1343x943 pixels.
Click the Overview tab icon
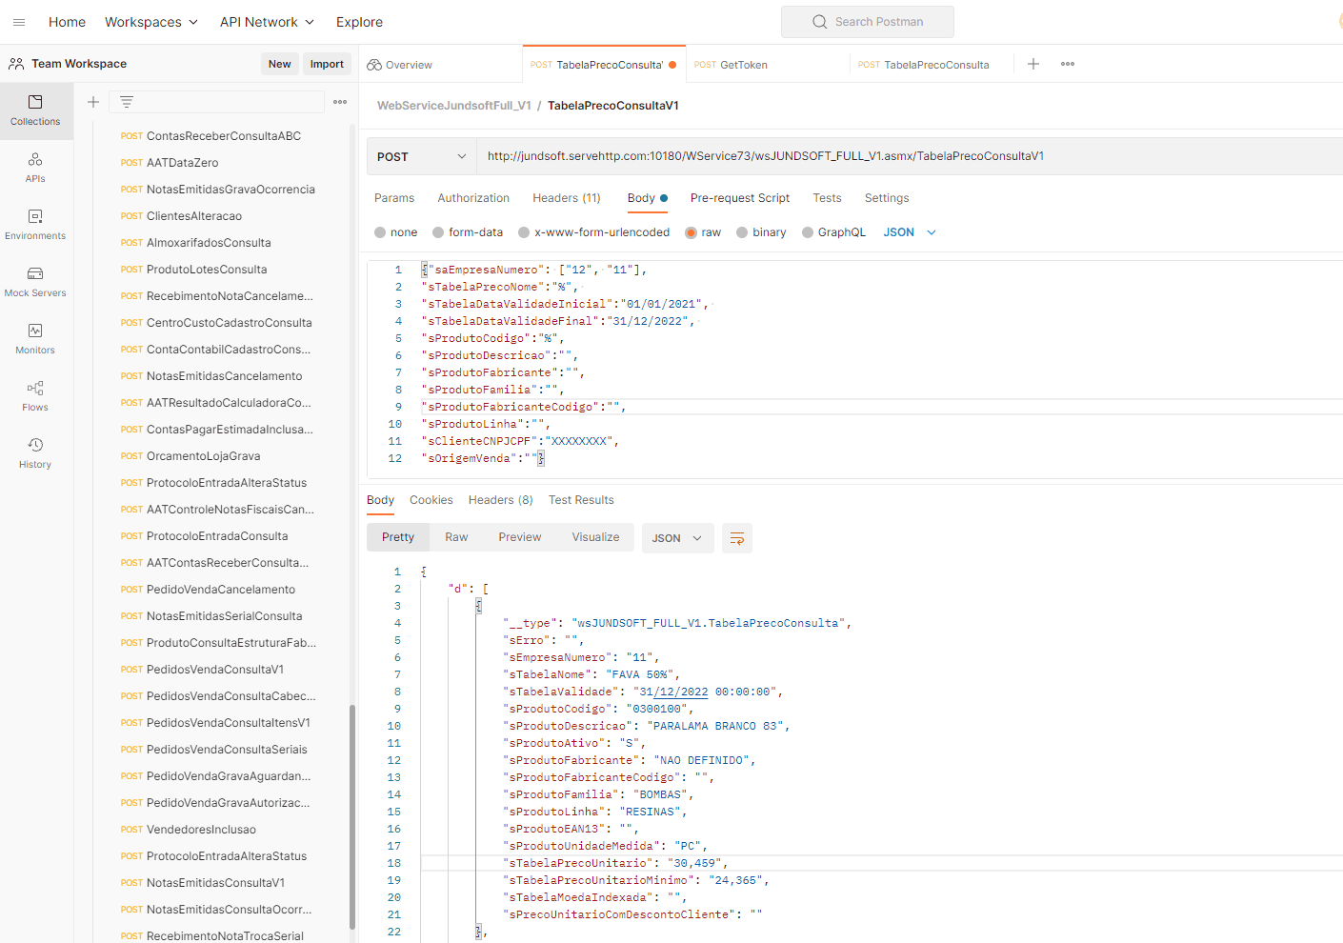pos(374,65)
